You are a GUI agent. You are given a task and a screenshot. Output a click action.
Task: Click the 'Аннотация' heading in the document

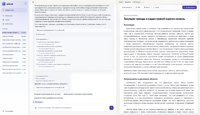pyautogui.click(x=129, y=25)
